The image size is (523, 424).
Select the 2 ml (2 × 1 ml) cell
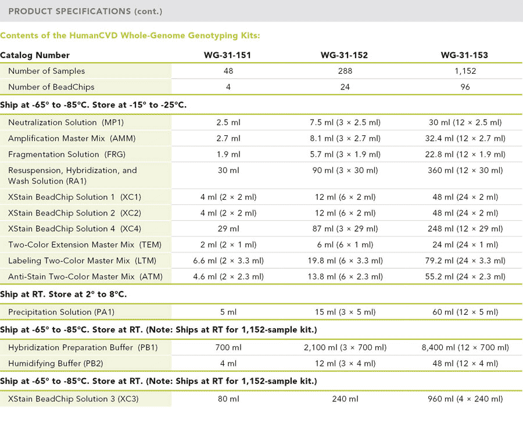click(228, 245)
